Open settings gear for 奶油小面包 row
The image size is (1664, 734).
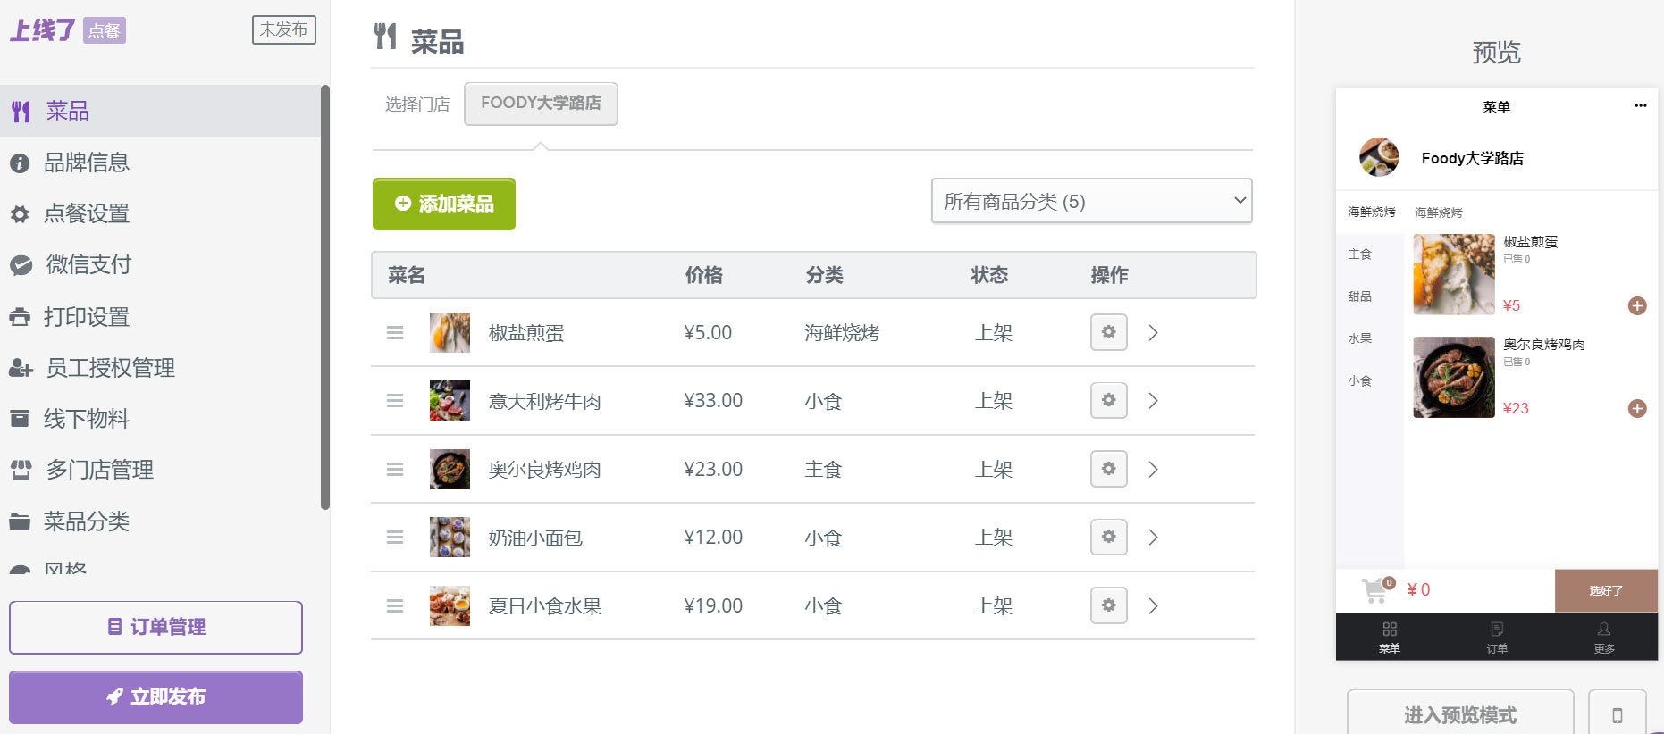[1108, 537]
